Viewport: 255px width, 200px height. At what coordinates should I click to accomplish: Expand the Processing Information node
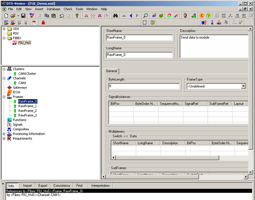(x=4, y=134)
